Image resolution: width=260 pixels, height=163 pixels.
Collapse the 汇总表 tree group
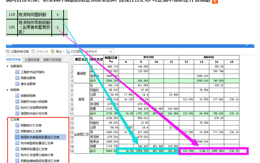(7, 119)
